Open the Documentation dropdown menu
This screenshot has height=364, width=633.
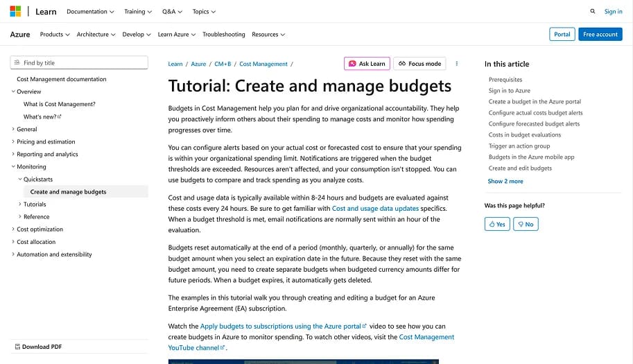coord(90,12)
